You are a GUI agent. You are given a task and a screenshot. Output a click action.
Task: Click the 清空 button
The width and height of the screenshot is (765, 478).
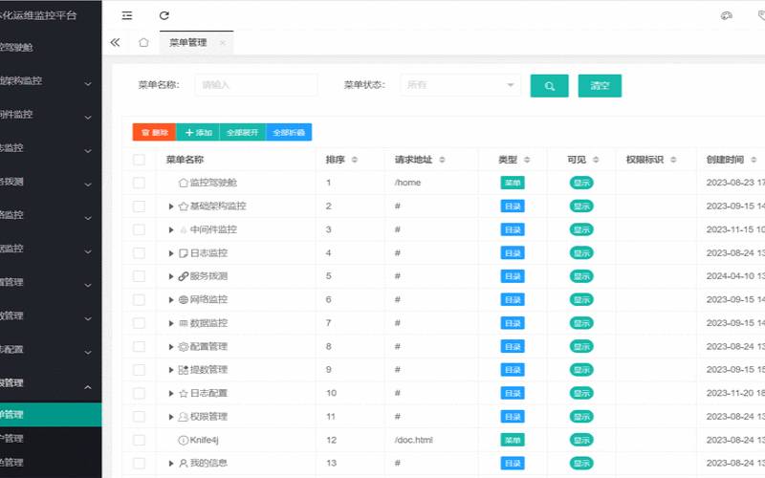pyautogui.click(x=600, y=86)
